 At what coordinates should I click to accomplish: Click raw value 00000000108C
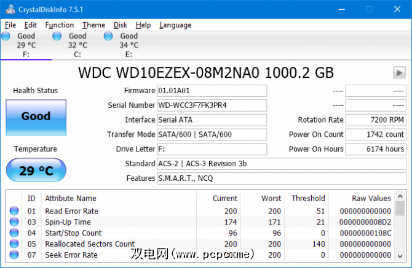pyautogui.click(x=365, y=233)
